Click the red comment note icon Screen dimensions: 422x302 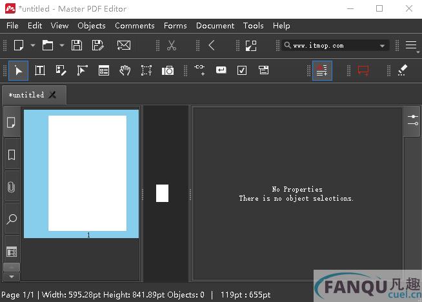click(x=363, y=71)
